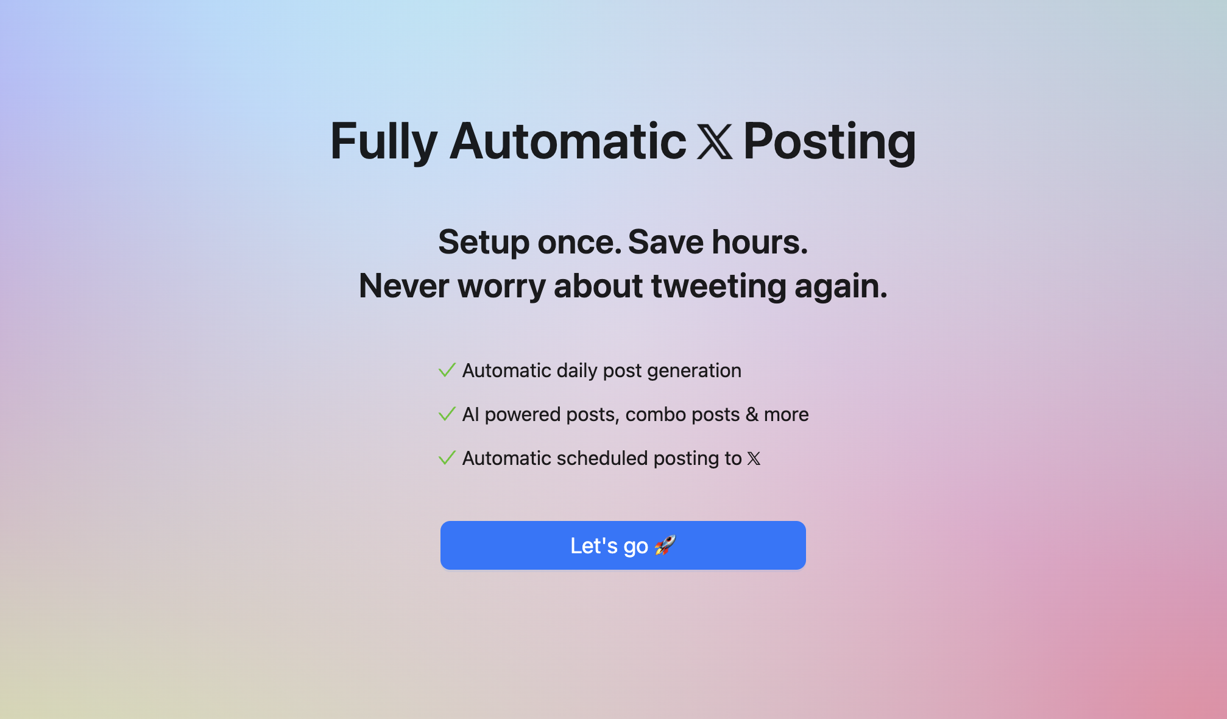Click the word 'tweeting' in the subheading

719,286
